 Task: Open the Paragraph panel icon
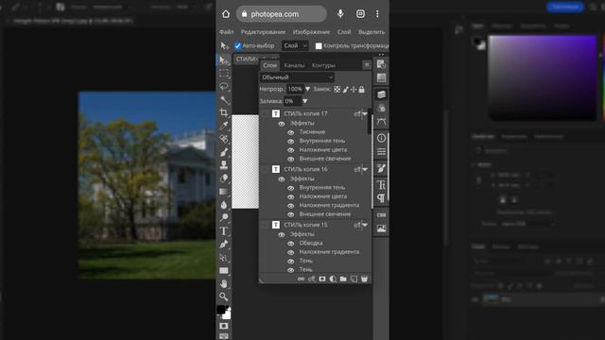(x=381, y=198)
